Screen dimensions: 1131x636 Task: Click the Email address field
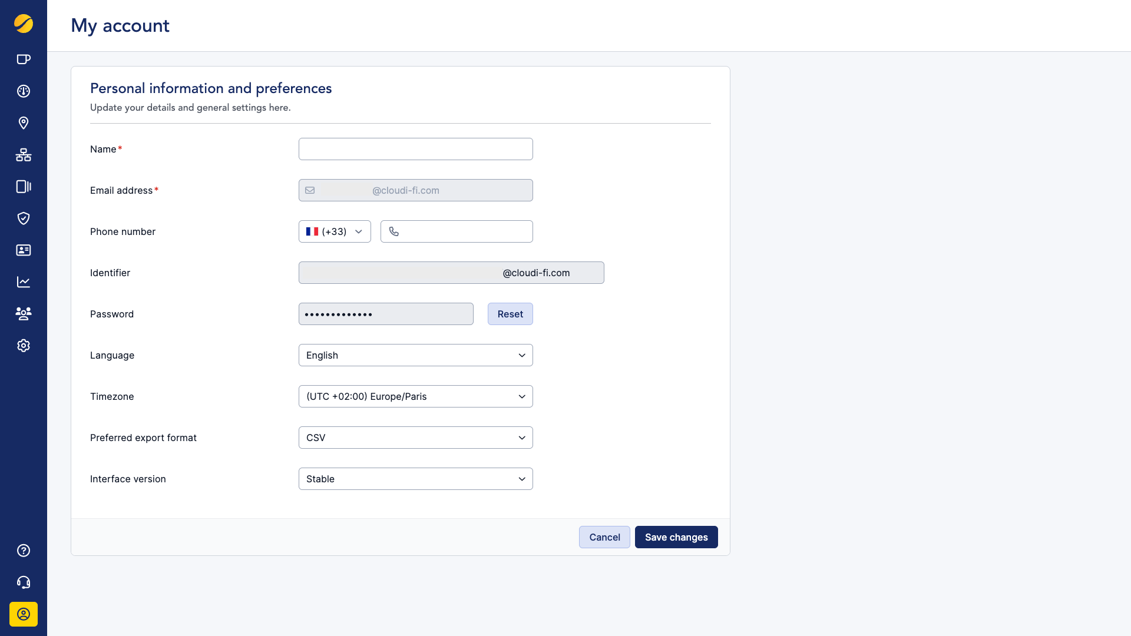coord(416,190)
